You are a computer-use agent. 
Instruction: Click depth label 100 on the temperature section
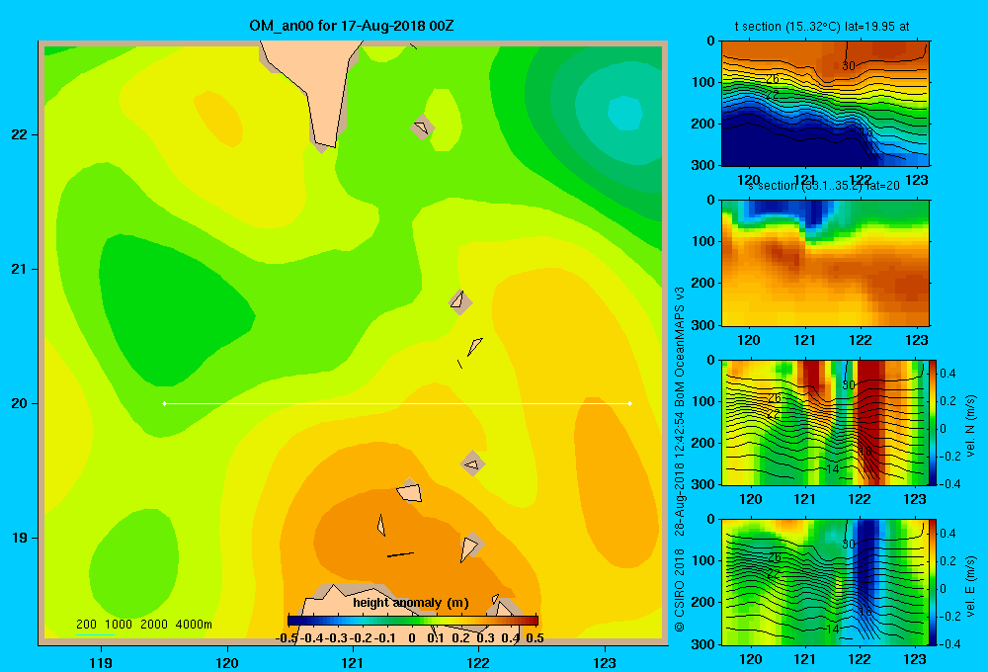click(703, 82)
